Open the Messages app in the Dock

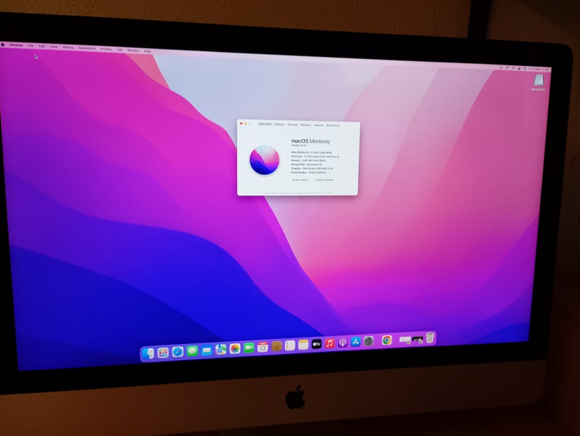pyautogui.click(x=192, y=351)
